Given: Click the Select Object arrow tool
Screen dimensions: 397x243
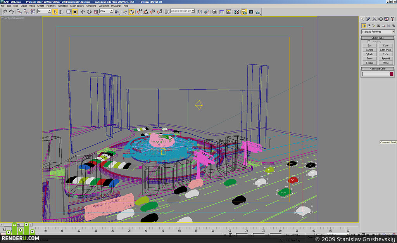Looking at the screenshot, I should (x=55, y=12).
